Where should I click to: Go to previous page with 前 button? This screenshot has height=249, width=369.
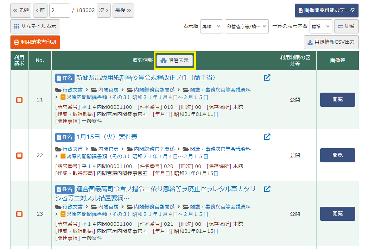(x=40, y=10)
